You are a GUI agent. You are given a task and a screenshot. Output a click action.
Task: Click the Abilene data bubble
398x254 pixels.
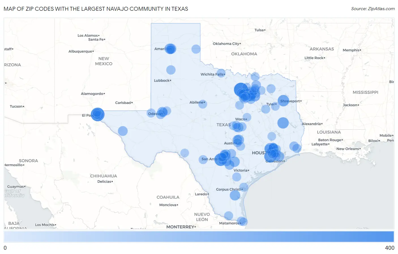[203, 104]
